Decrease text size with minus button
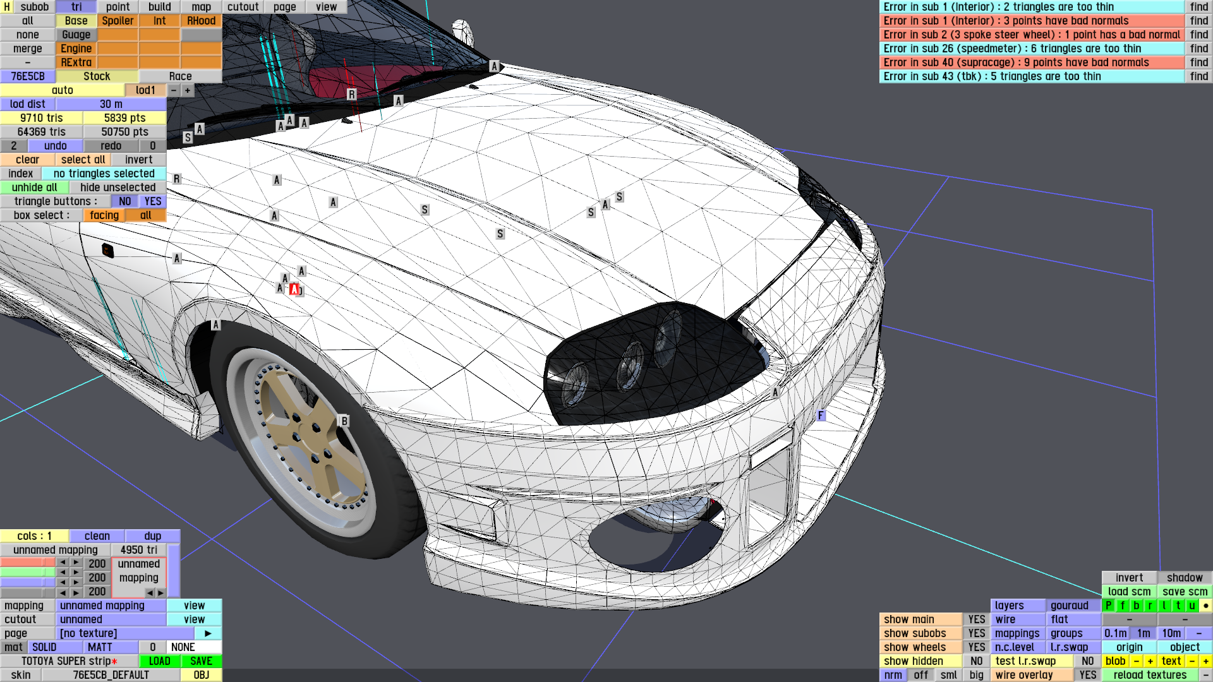Image resolution: width=1213 pixels, height=682 pixels. (1192, 661)
